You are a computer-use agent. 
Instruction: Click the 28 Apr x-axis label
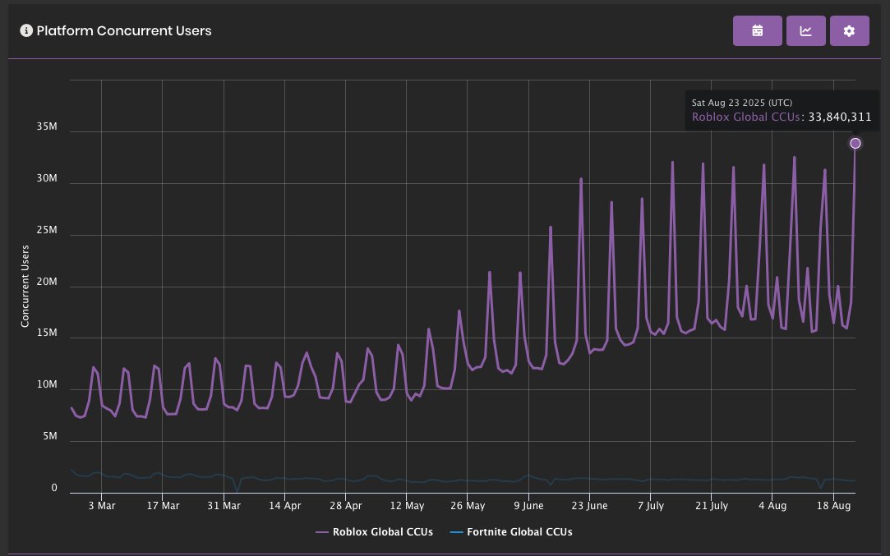coord(346,506)
